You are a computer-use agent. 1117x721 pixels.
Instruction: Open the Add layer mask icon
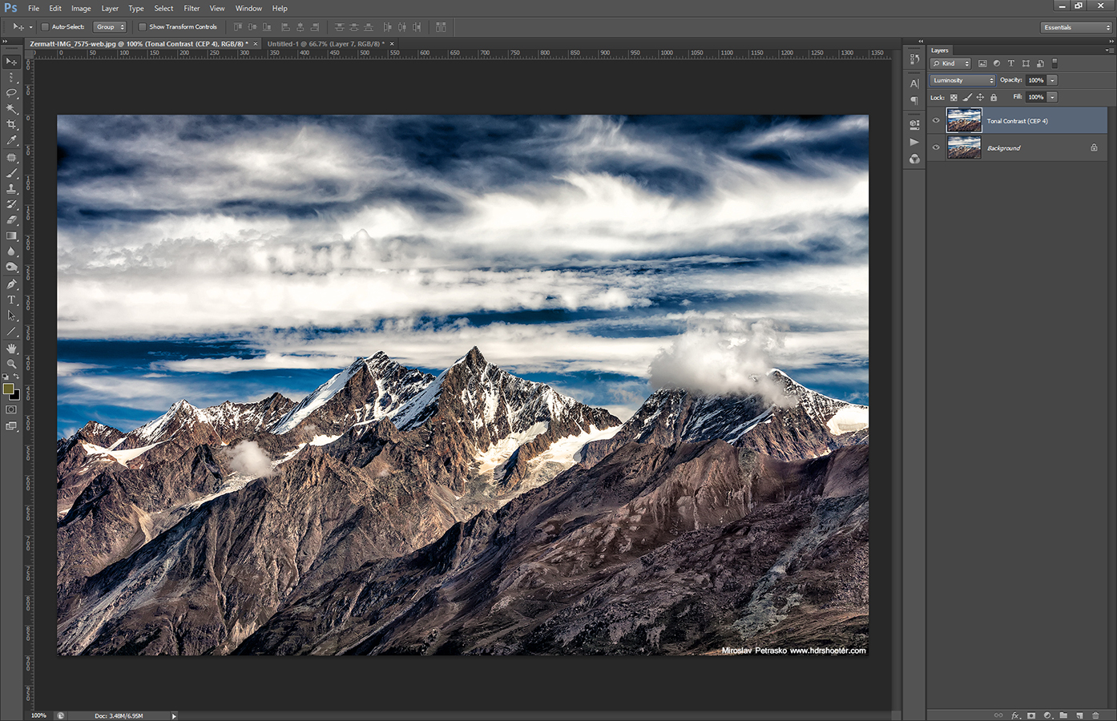[x=1031, y=715]
